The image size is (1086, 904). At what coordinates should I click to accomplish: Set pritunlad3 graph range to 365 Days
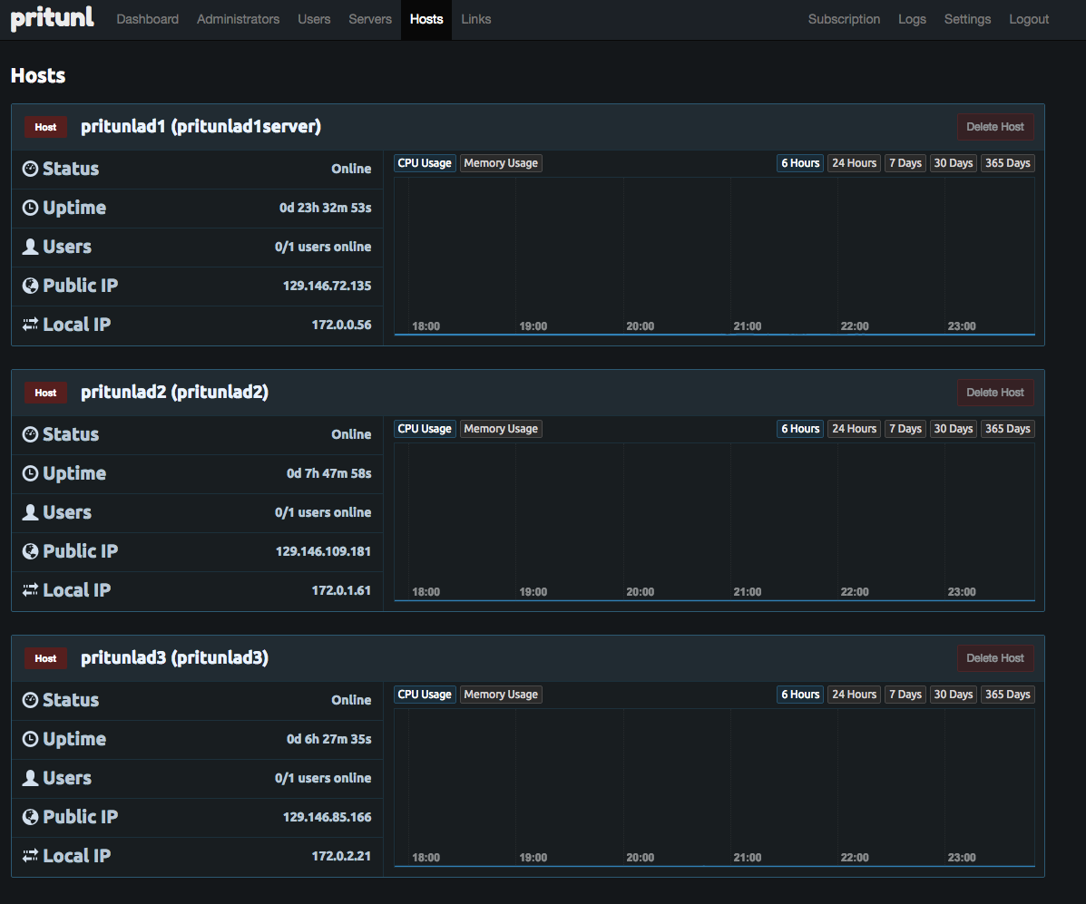coord(1008,695)
